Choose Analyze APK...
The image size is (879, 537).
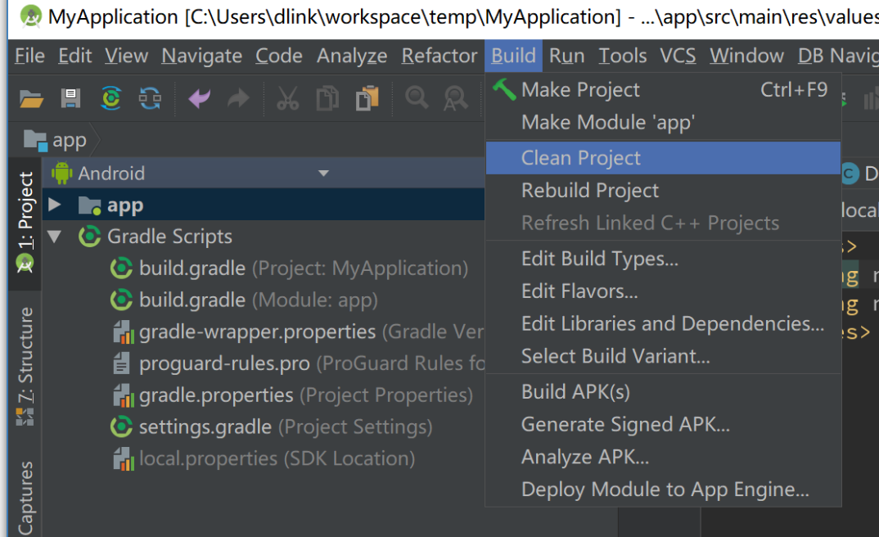pyautogui.click(x=663, y=458)
